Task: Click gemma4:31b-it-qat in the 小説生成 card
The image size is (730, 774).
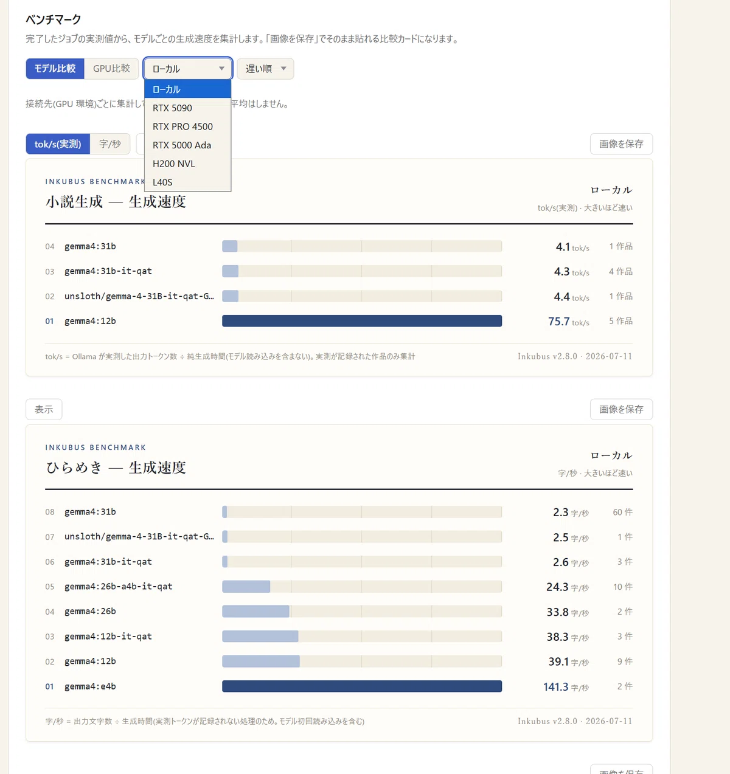Action: coord(108,271)
